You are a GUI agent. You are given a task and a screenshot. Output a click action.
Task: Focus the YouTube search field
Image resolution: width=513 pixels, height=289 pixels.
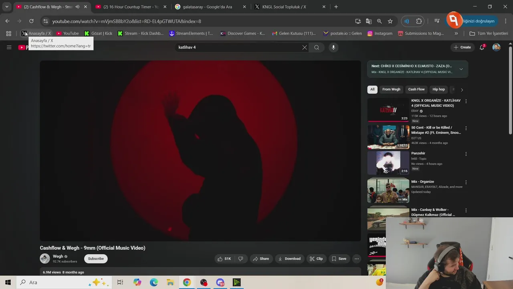[x=238, y=47]
